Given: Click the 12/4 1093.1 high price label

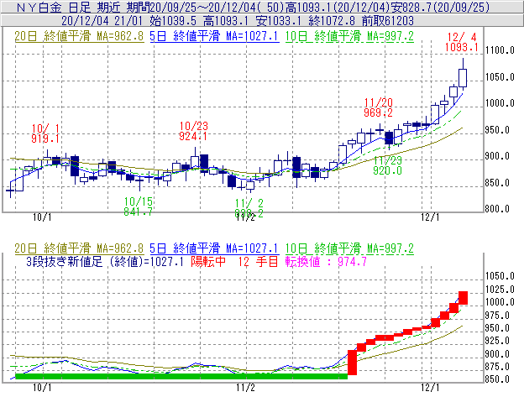Looking at the screenshot, I should pos(462,42).
